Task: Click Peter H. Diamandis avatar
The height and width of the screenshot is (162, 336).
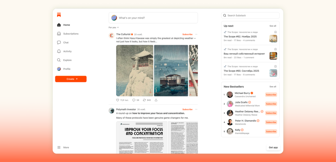Action: pyautogui.click(x=230, y=122)
